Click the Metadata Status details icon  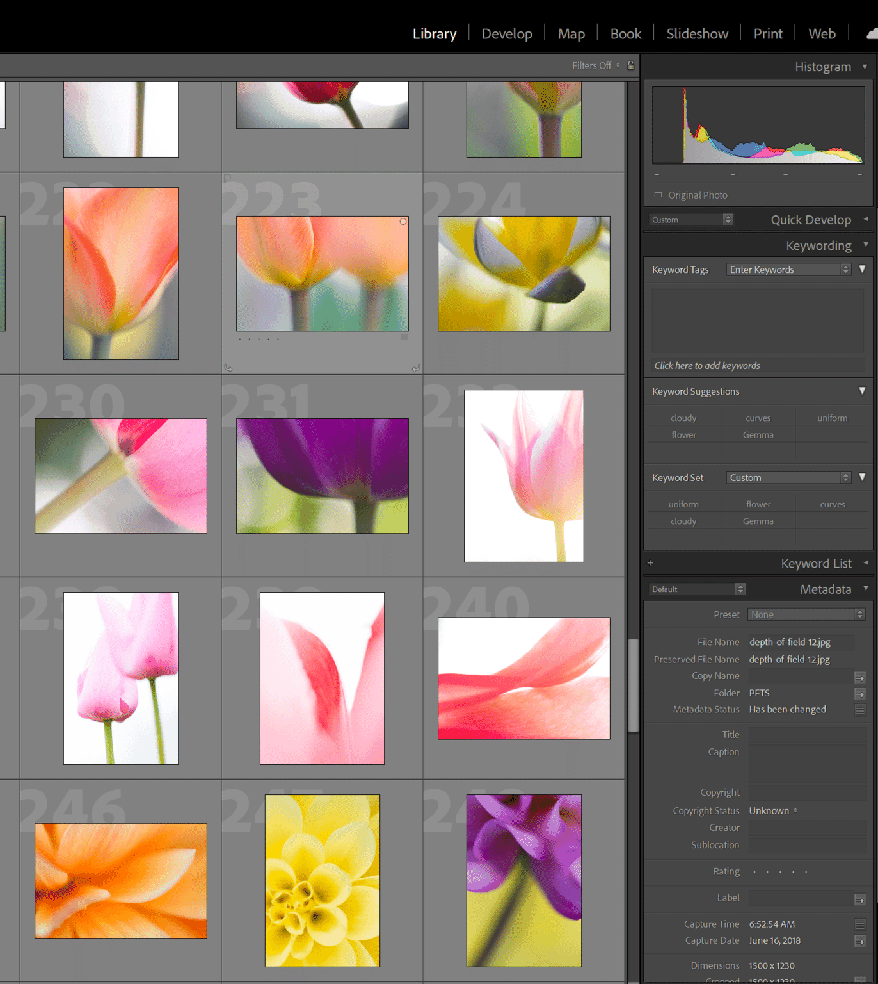[x=860, y=710]
